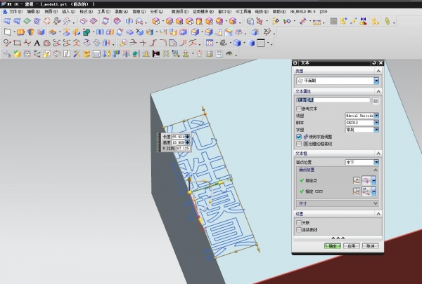Image resolution: width=422 pixels, height=284 pixels.
Task: Click the Measure Distance ruler icon
Action: (x=316, y=22)
